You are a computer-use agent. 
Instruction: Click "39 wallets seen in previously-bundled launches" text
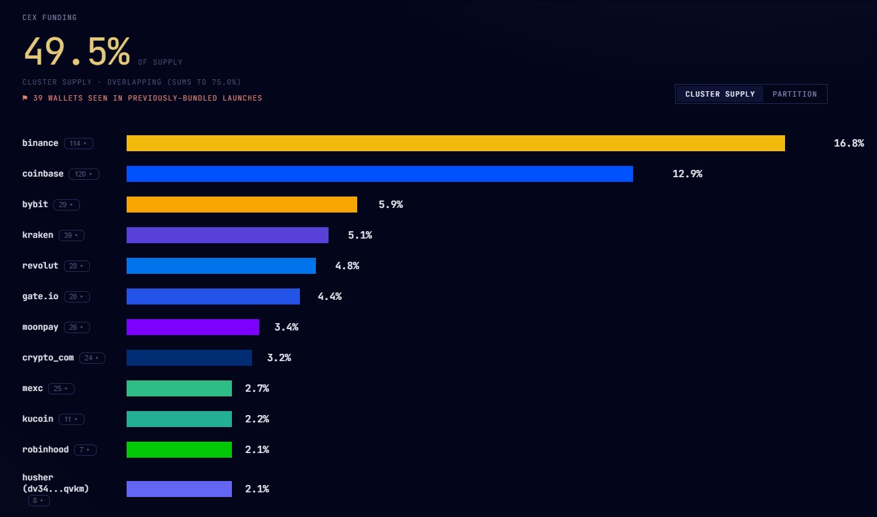147,98
